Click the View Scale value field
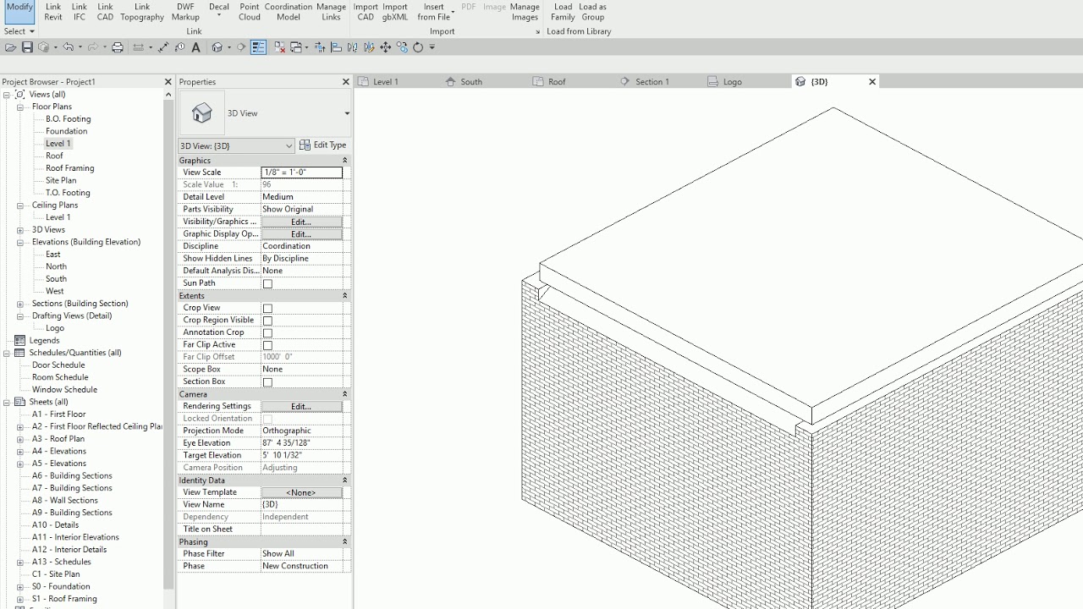Screen dimensions: 1083x609 coord(301,173)
